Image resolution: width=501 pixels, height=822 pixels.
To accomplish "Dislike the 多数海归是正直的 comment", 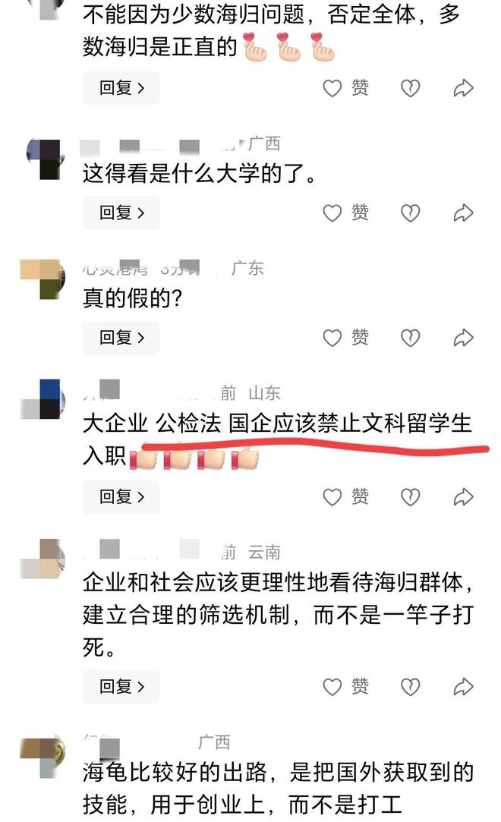I will (x=411, y=88).
